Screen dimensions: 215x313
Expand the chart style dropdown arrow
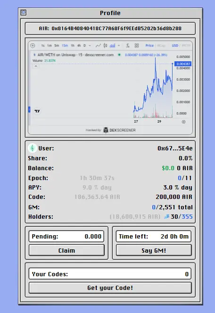(119, 46)
